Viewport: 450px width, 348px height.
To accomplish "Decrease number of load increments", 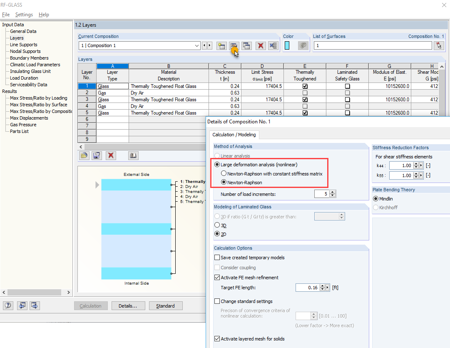I will click(x=332, y=196).
